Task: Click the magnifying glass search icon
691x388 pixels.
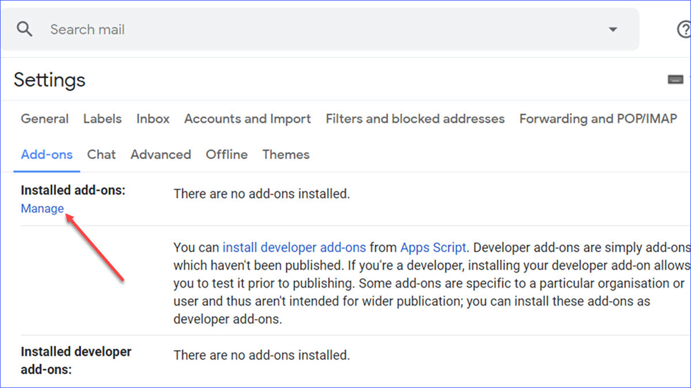Action: pos(25,29)
